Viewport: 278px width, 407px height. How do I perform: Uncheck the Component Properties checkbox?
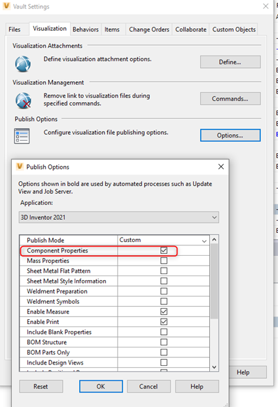tap(164, 250)
